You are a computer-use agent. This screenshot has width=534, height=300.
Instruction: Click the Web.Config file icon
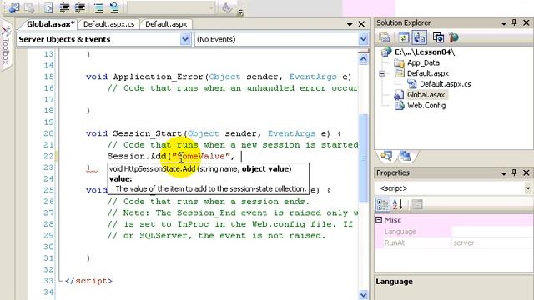pyautogui.click(x=399, y=106)
